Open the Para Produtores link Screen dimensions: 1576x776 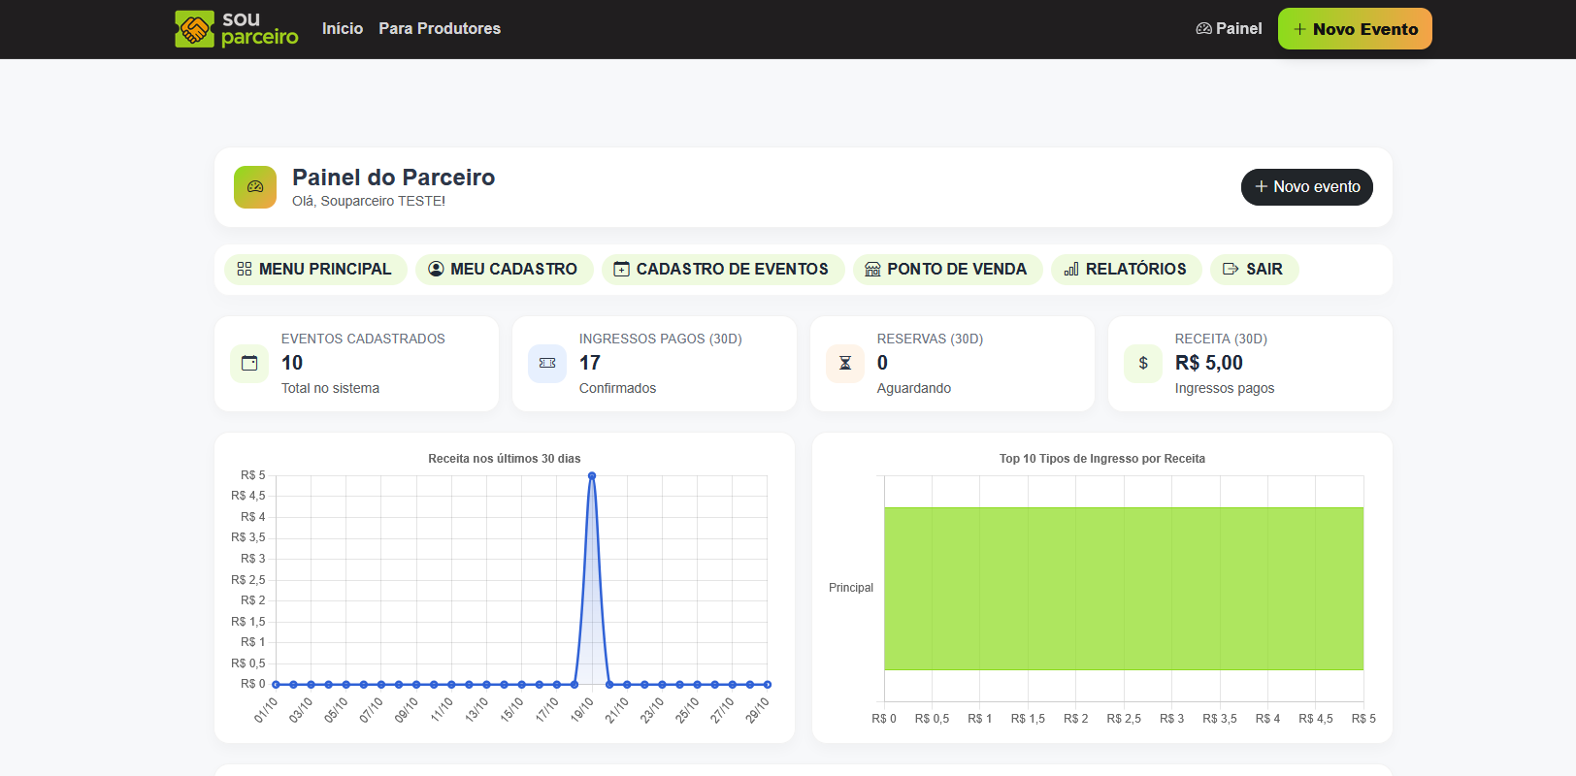[x=440, y=29]
